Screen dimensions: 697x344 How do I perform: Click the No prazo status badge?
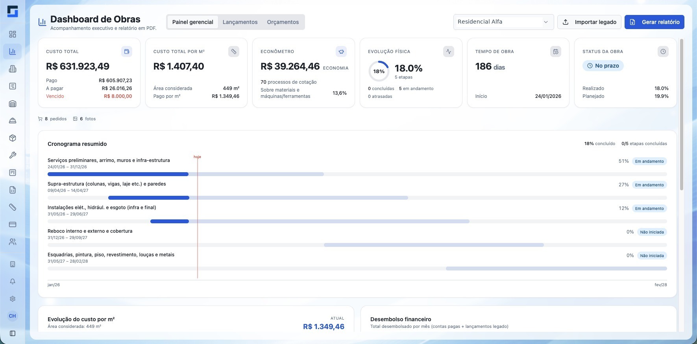pyautogui.click(x=603, y=66)
